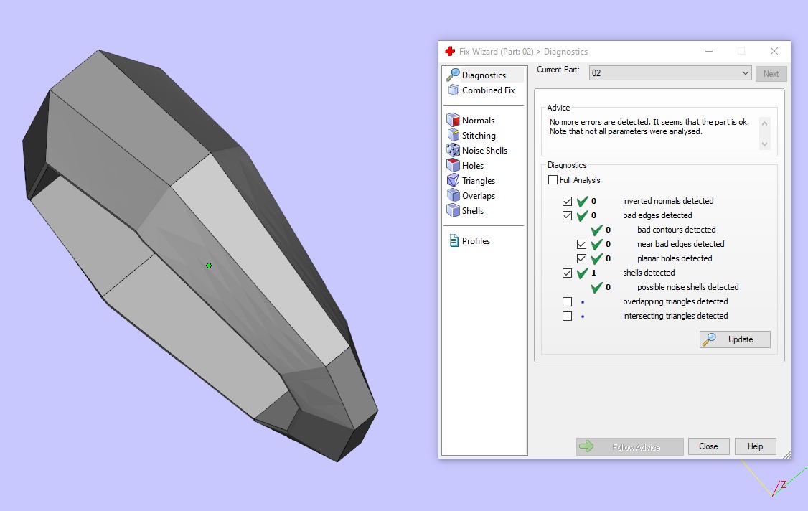
Task: Click the green point on the 3D part
Action: click(x=209, y=266)
